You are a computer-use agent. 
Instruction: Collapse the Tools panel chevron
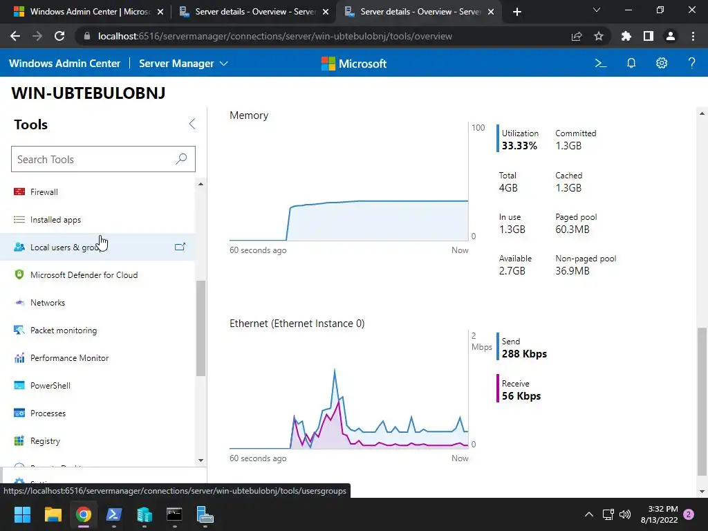pyautogui.click(x=192, y=124)
